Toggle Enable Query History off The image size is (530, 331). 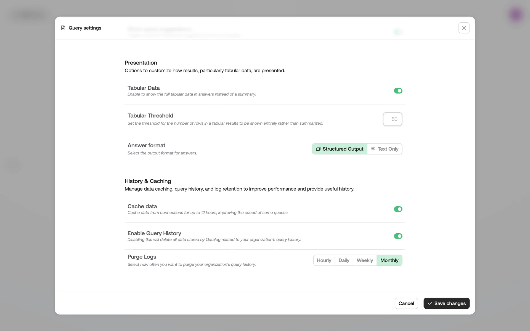398,236
